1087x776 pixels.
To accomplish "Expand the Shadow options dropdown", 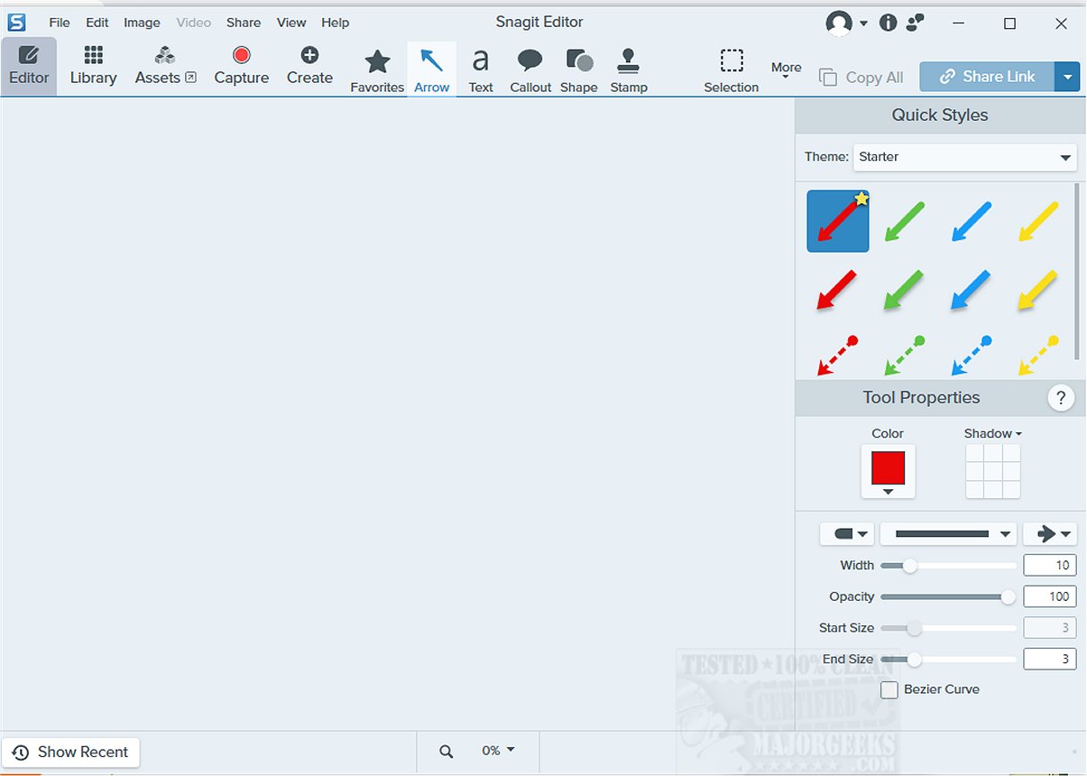I will pos(993,434).
